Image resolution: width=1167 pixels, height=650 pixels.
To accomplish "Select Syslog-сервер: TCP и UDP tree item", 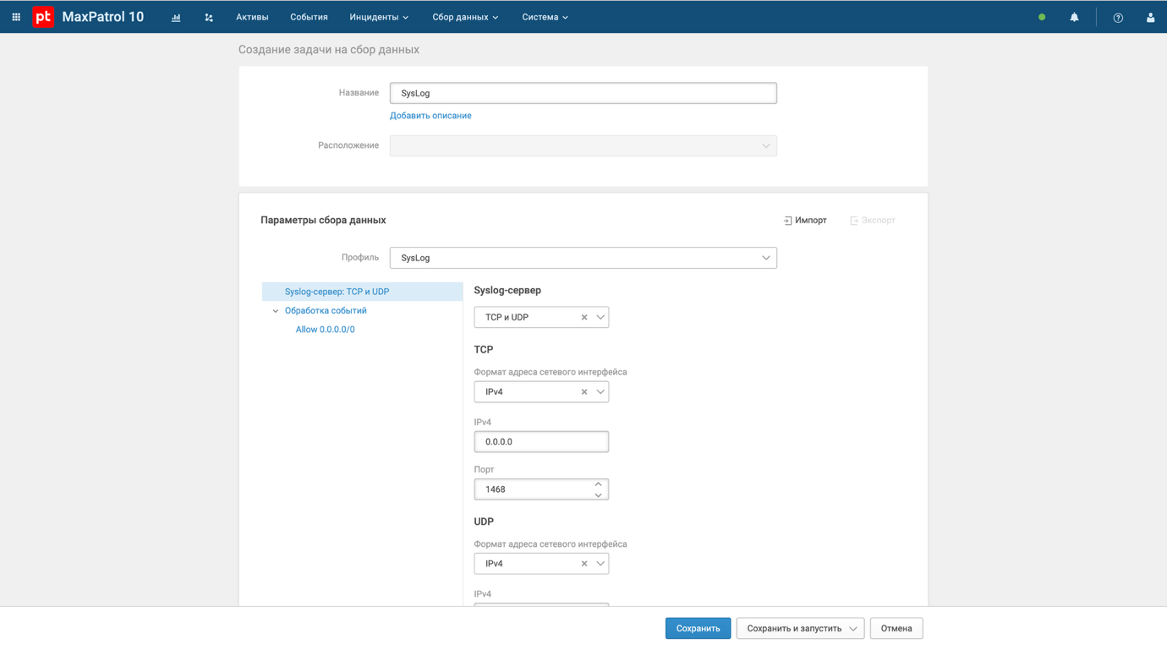I will click(x=363, y=292).
